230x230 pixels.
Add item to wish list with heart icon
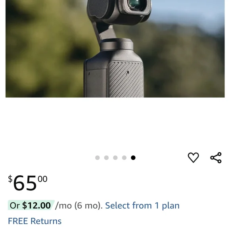[194, 157]
